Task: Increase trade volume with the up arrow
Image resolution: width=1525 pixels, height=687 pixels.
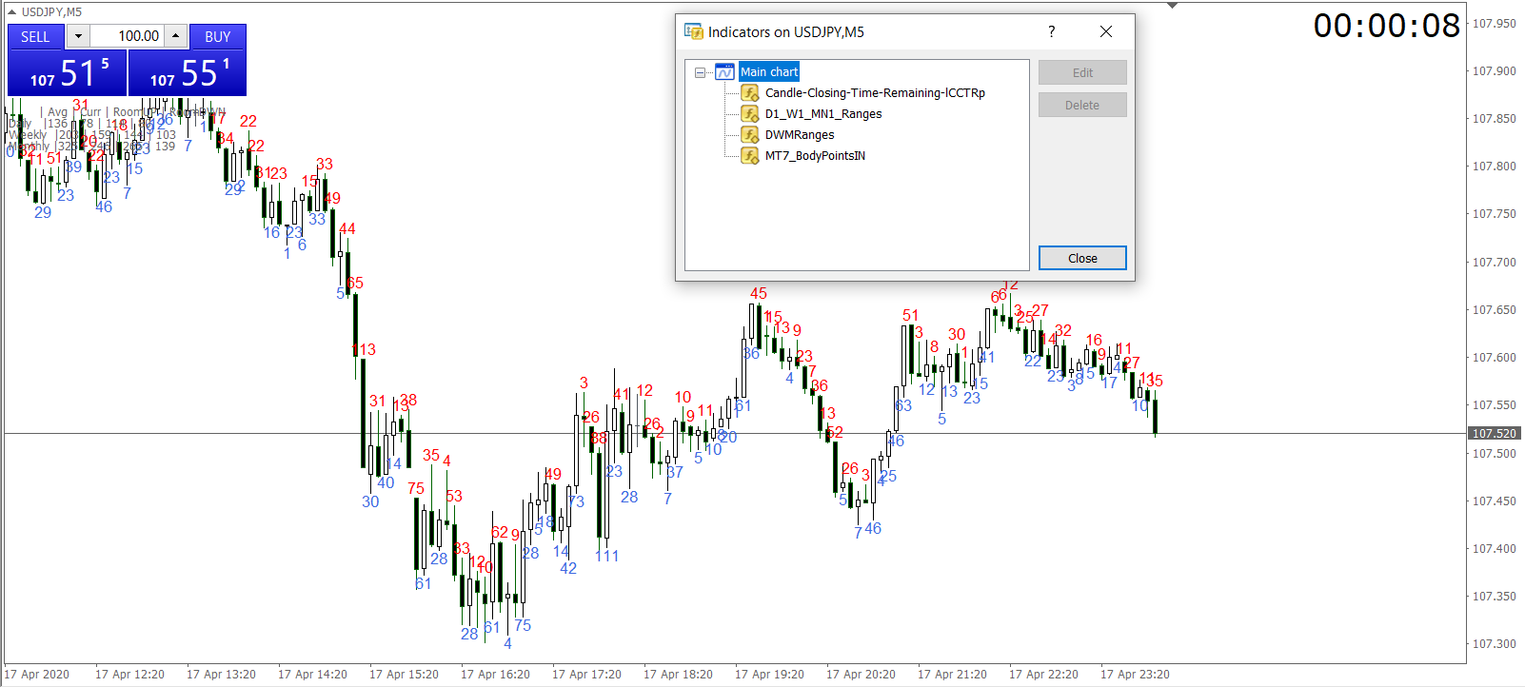Action: pos(176,36)
